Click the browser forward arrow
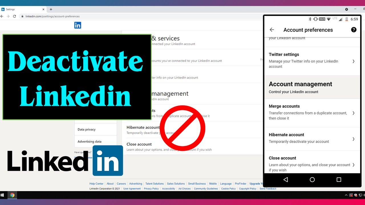 pos(8,17)
